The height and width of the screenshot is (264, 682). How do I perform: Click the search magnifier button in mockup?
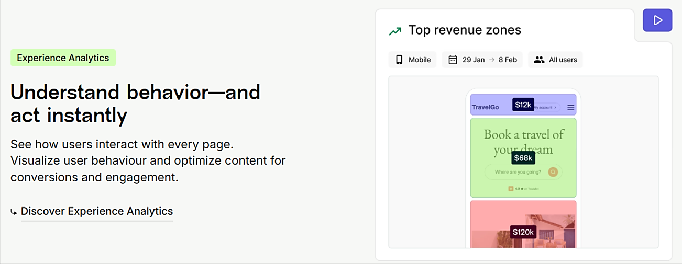[553, 172]
